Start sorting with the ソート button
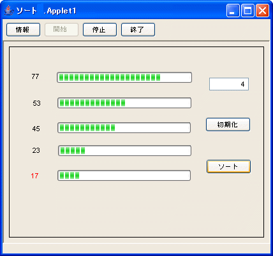The width and height of the screenshot is (273, 256). click(228, 167)
